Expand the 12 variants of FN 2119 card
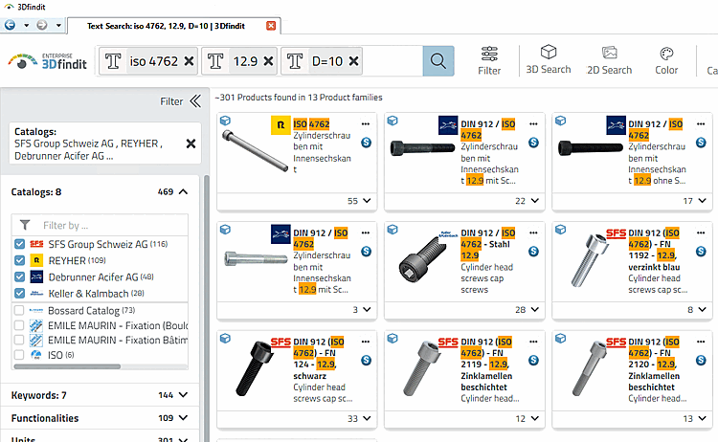This screenshot has width=718, height=442. click(534, 419)
